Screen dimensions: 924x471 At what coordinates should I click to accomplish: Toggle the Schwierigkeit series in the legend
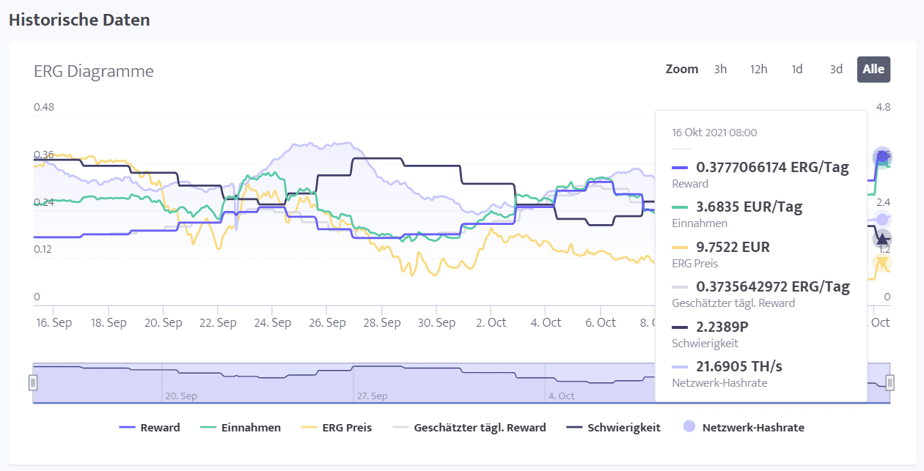tap(614, 427)
